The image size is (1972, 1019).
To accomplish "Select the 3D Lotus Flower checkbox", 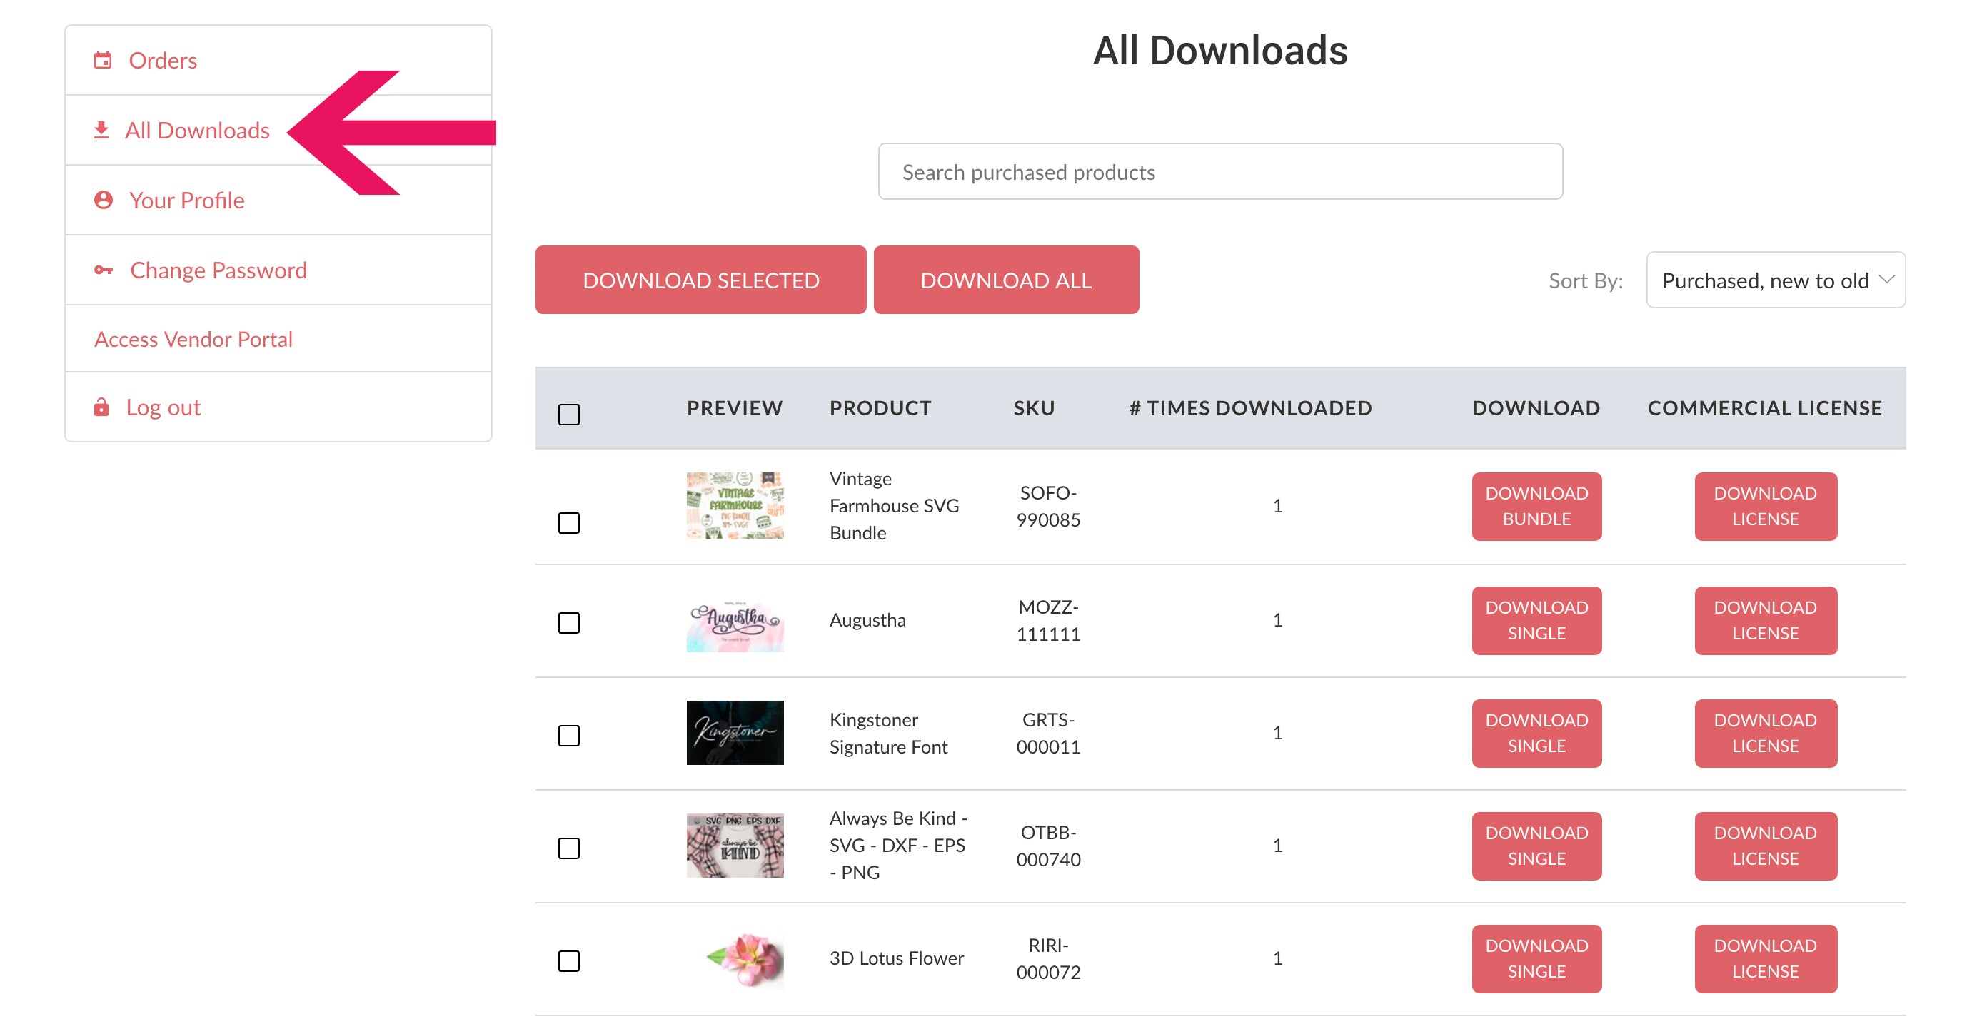I will pyautogui.click(x=569, y=961).
